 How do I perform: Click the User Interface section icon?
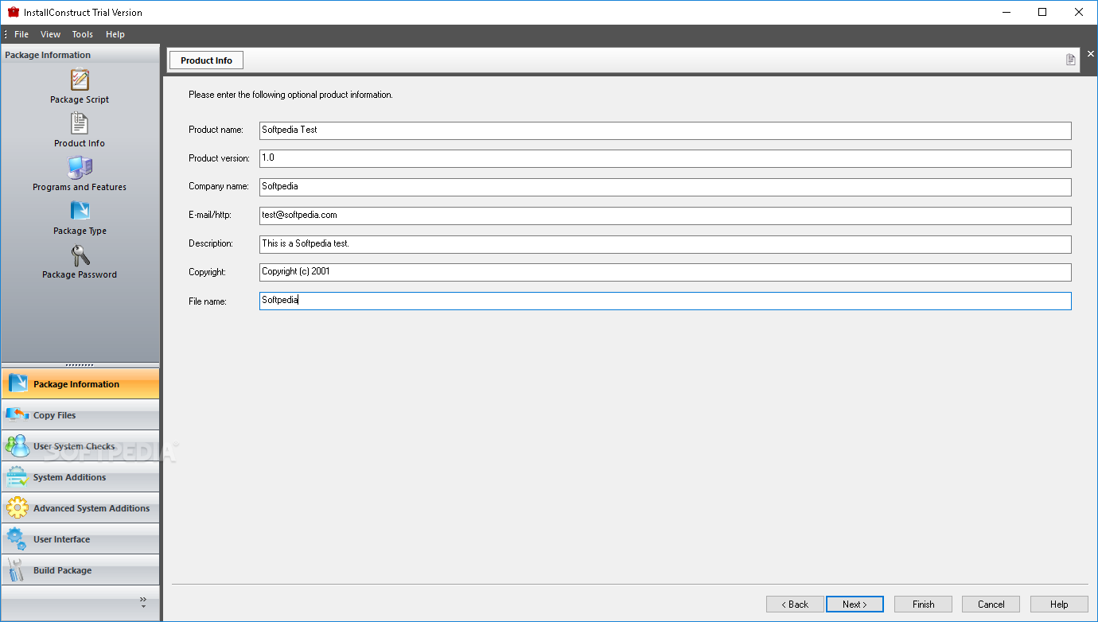pyautogui.click(x=17, y=539)
